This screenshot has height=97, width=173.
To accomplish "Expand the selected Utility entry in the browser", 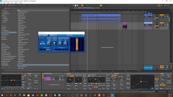I will coord(18,65).
